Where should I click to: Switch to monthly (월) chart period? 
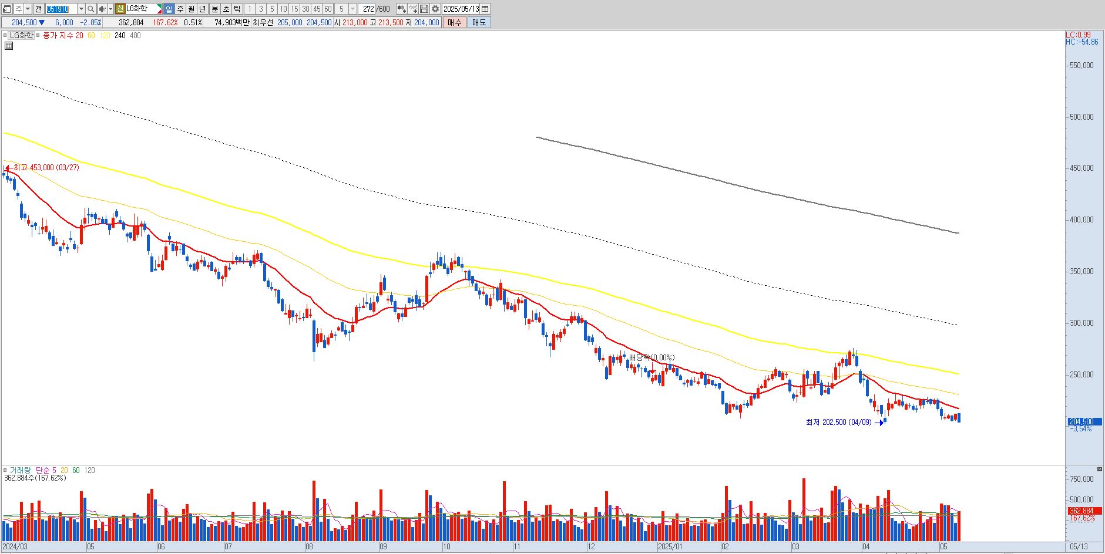pos(192,9)
